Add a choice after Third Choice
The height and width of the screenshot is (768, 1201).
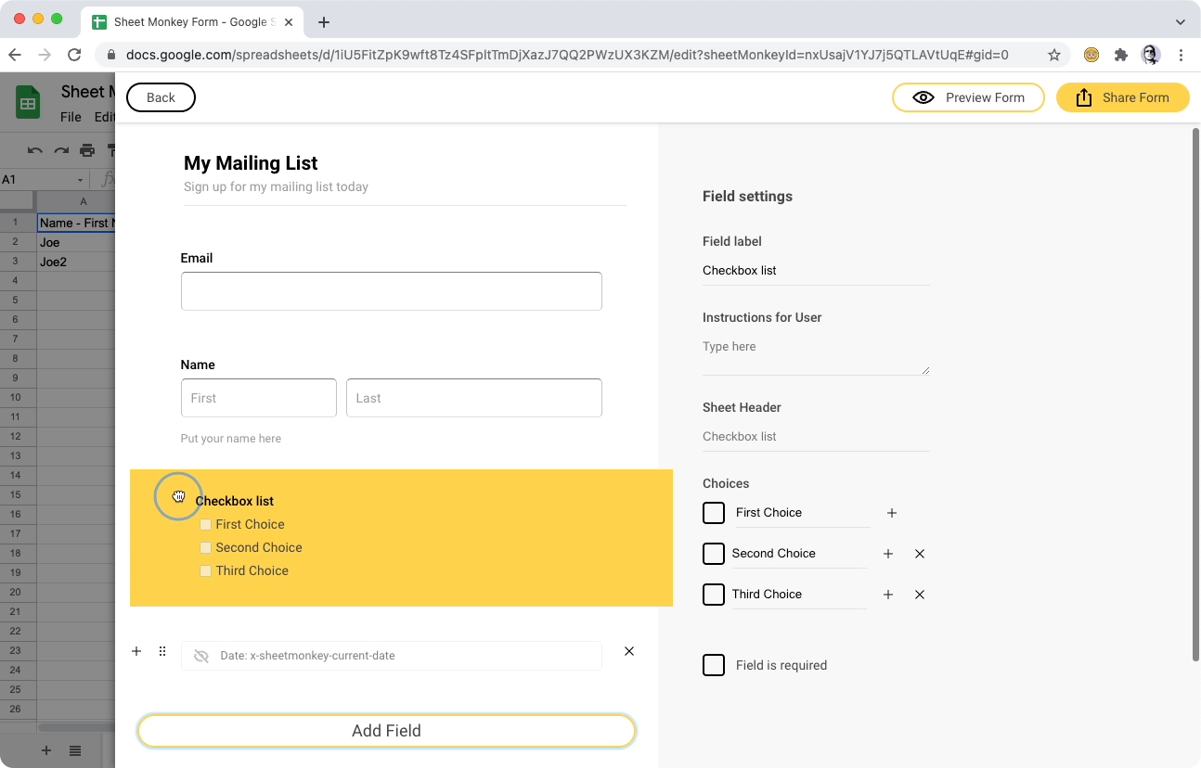point(887,595)
